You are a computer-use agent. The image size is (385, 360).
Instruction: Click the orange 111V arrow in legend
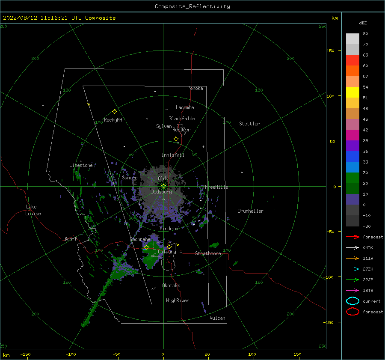(x=352, y=258)
